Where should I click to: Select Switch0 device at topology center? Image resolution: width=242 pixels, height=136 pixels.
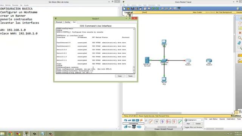coord(164,60)
